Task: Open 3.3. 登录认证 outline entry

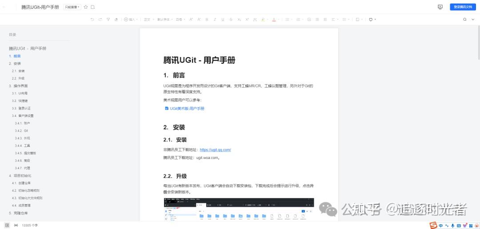Action: click(21, 108)
